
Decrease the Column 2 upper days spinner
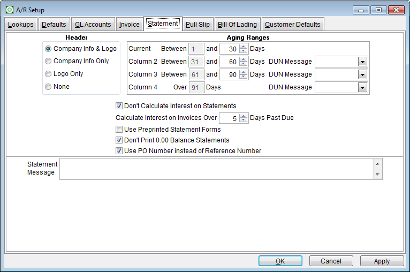click(244, 64)
